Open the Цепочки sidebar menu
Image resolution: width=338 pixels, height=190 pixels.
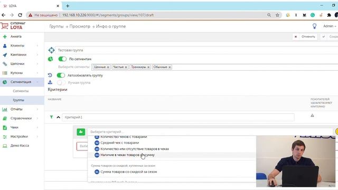click(17, 63)
